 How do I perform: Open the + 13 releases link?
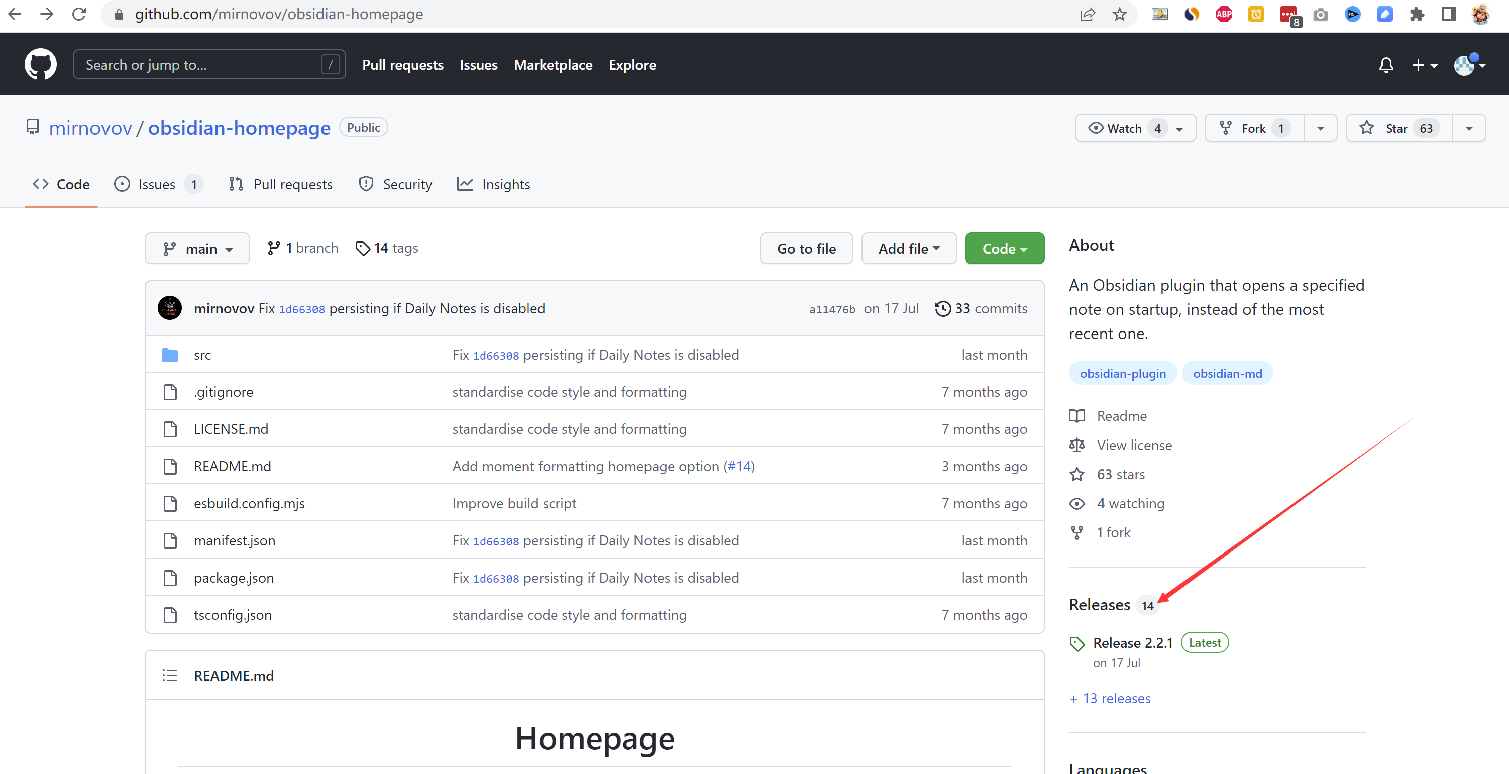[1110, 699]
